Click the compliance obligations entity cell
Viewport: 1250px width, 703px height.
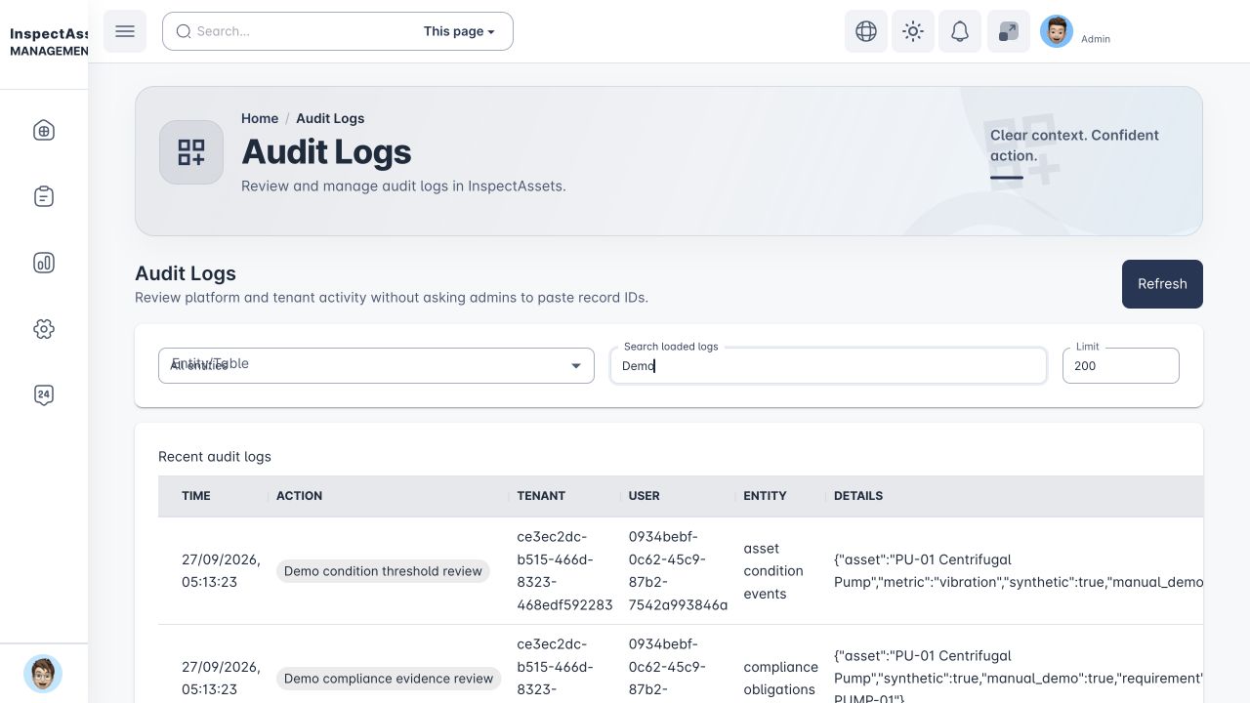(780, 679)
